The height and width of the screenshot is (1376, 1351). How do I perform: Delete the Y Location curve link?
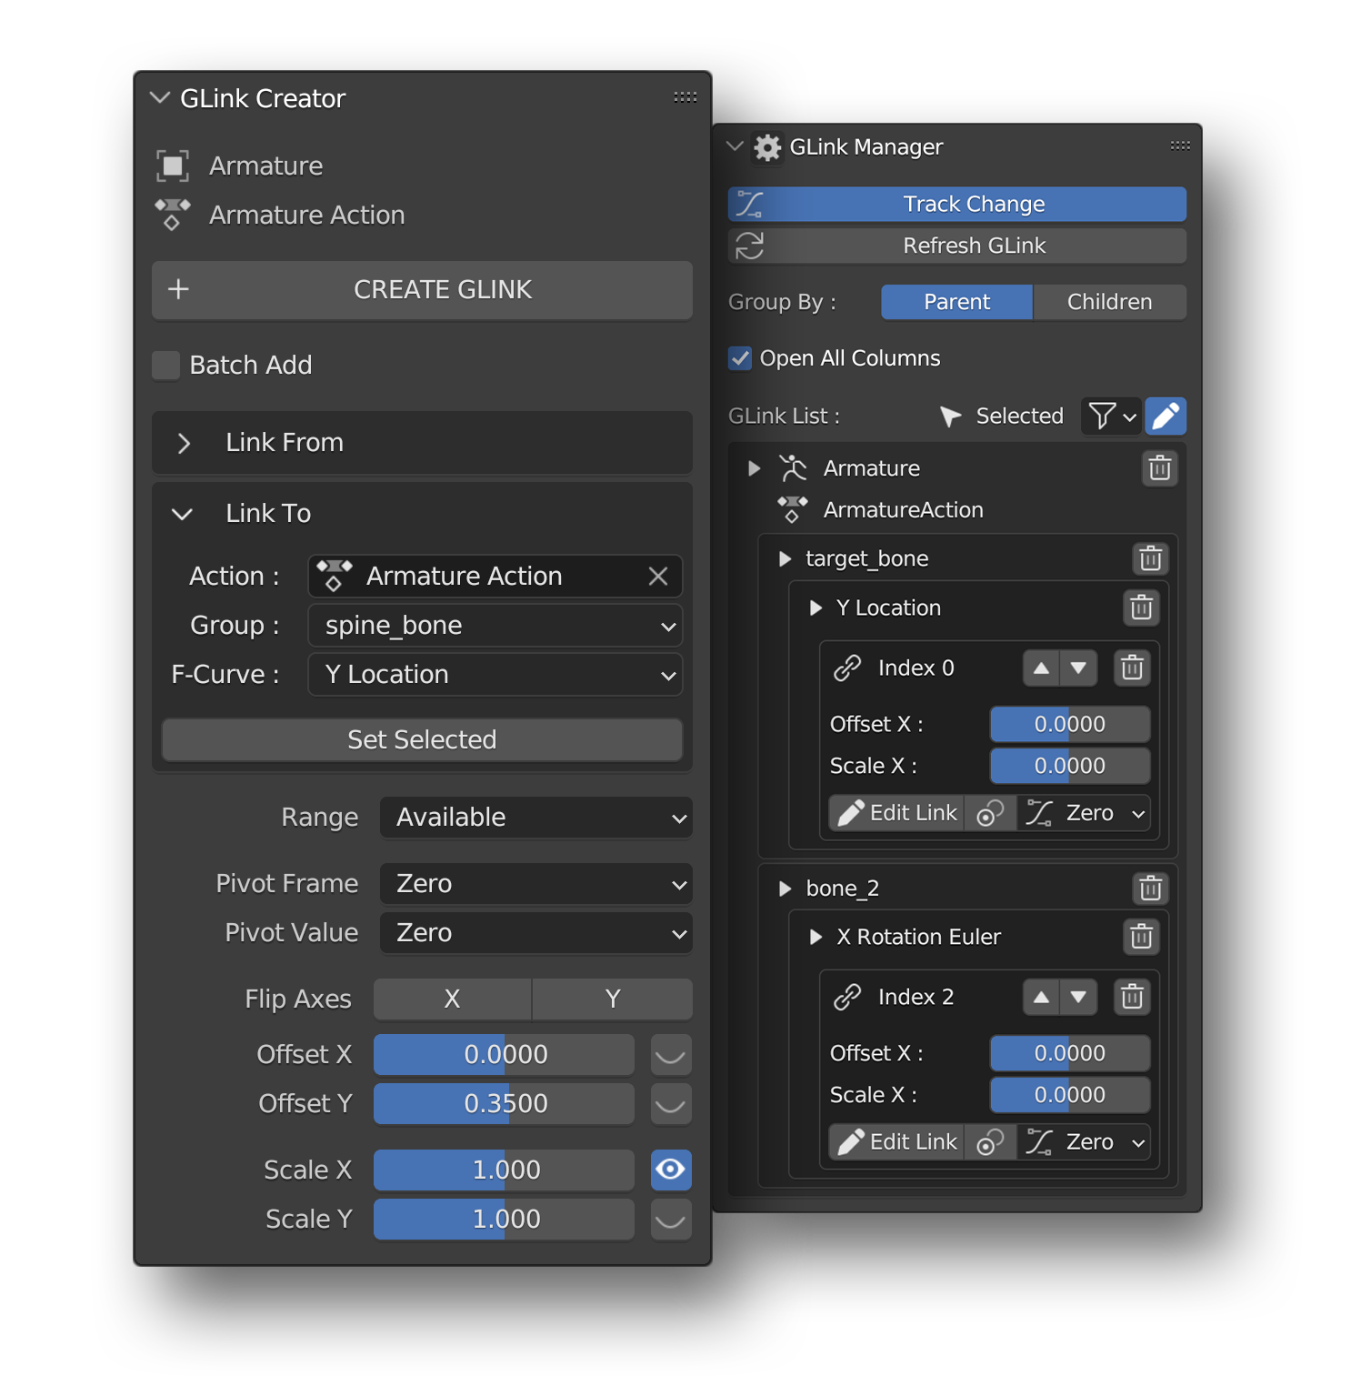pos(1141,608)
